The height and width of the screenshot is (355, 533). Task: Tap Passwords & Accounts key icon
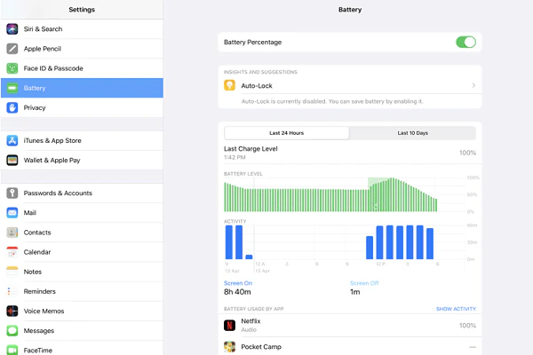[12, 193]
